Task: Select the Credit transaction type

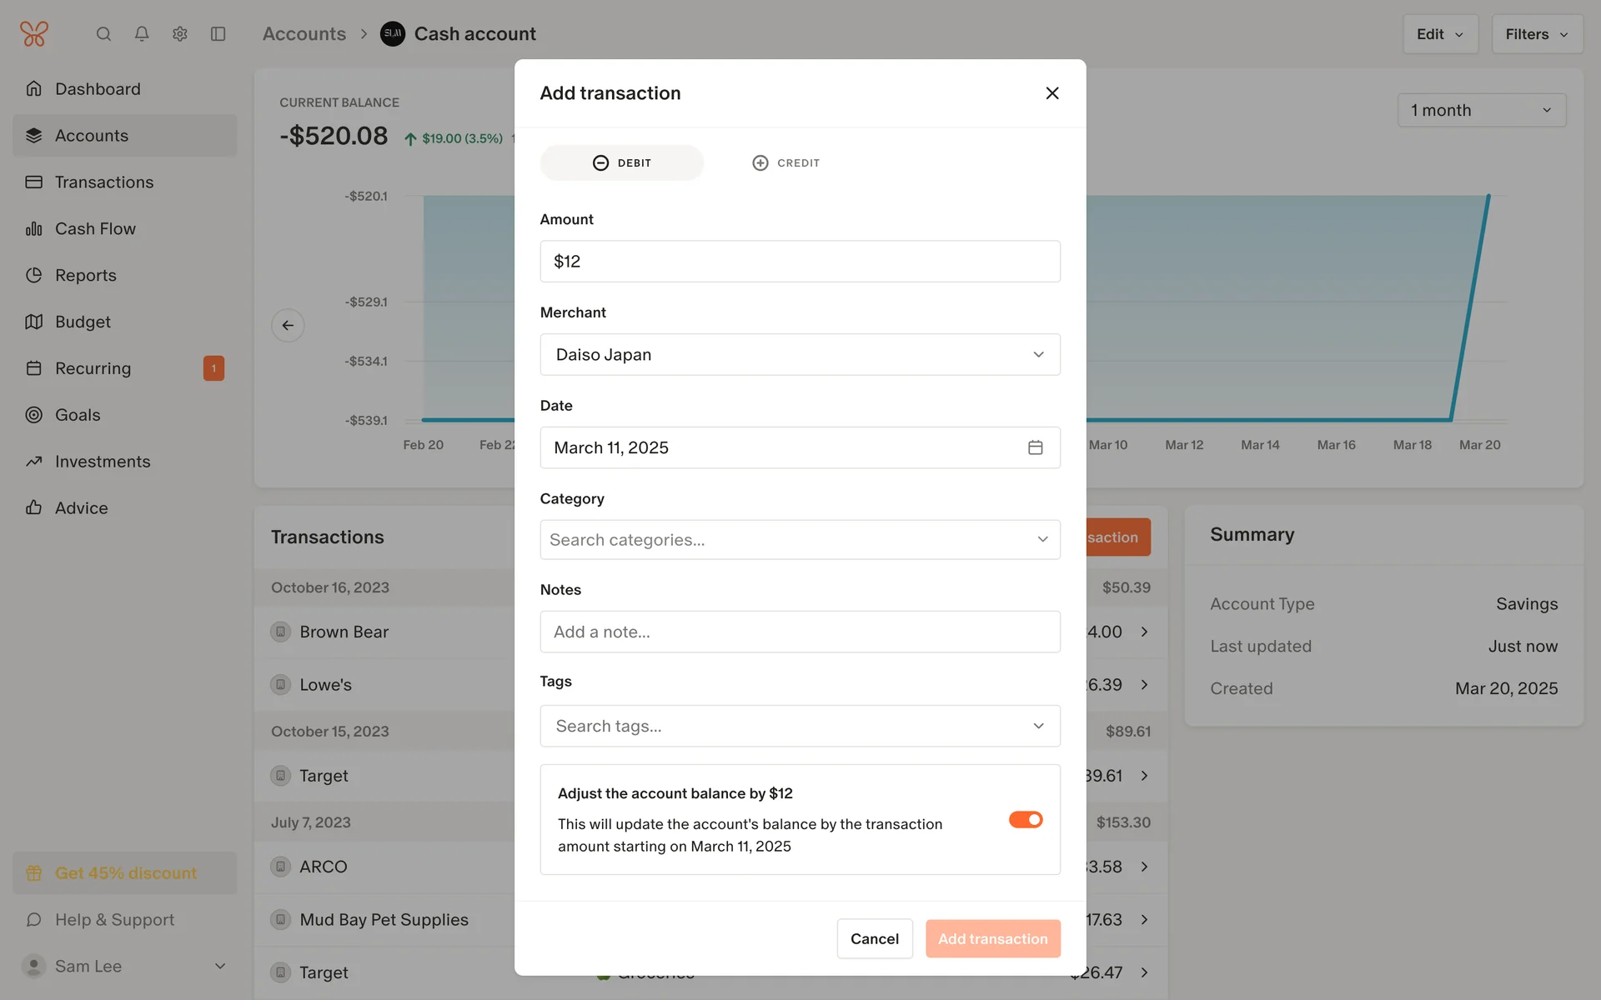Action: click(x=785, y=163)
